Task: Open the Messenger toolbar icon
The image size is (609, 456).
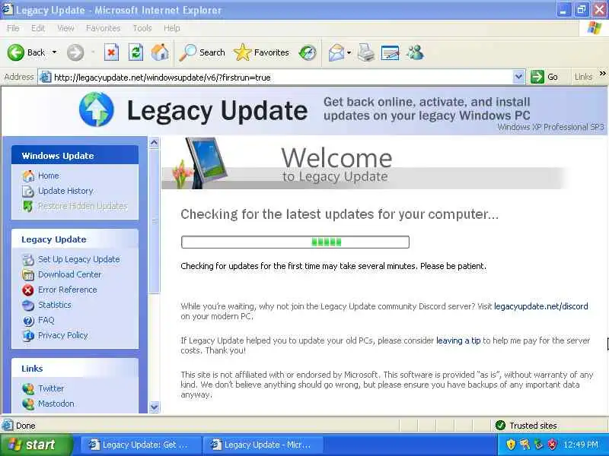Action: (x=415, y=52)
